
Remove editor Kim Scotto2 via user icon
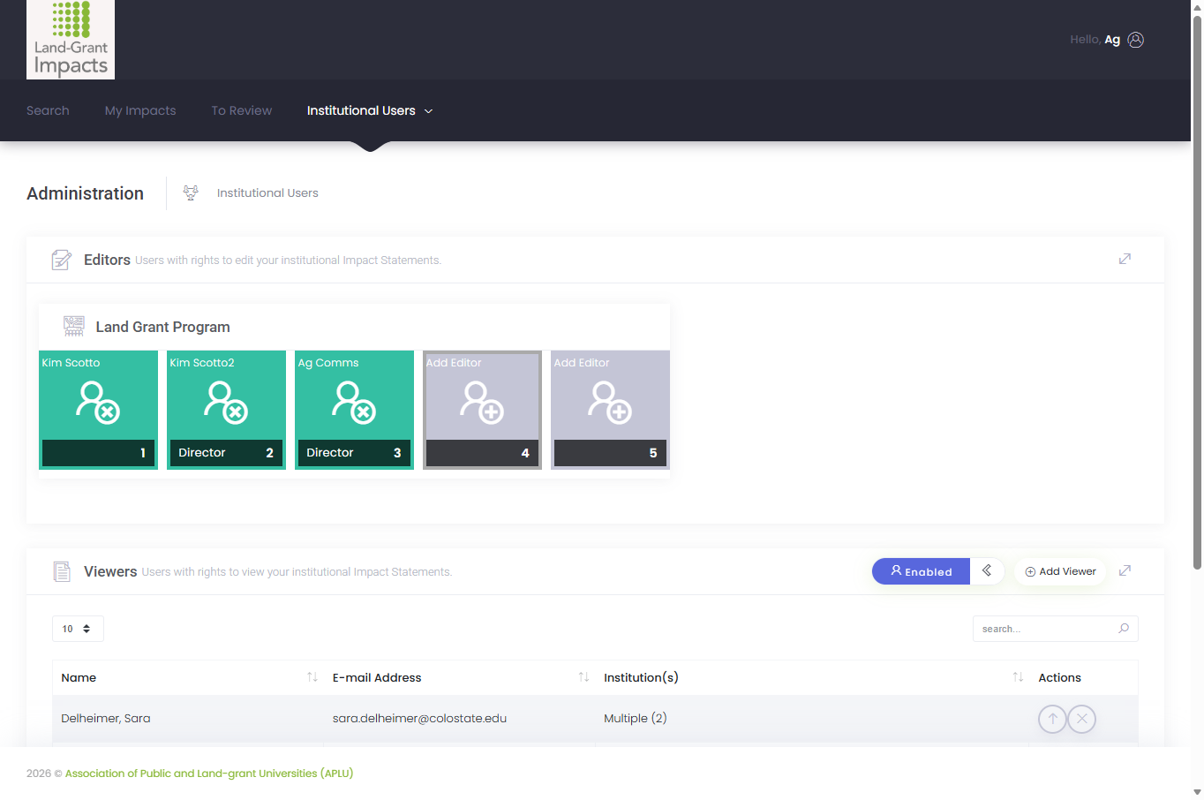[226, 403]
